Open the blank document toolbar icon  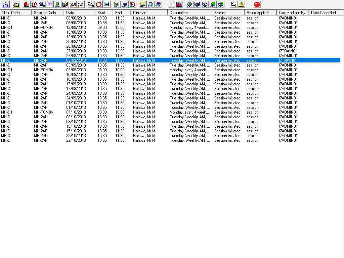(x=171, y=4)
